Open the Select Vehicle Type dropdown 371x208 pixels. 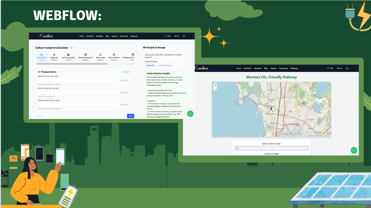tap(271, 148)
